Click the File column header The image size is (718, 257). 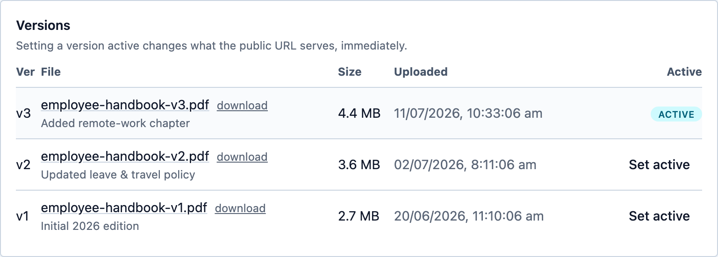point(51,72)
